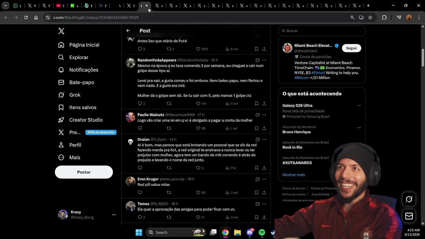425x239 pixels.
Task: Bookmark the RandomYodaAppears reply
Action: (256, 104)
